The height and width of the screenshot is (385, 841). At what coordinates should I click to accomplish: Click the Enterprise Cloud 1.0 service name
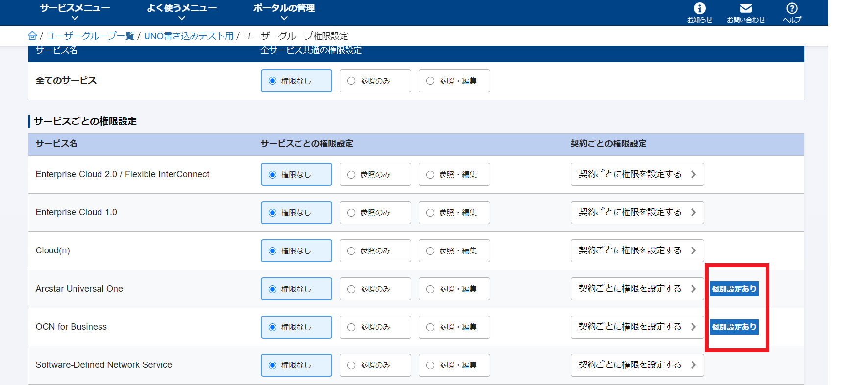(76, 212)
